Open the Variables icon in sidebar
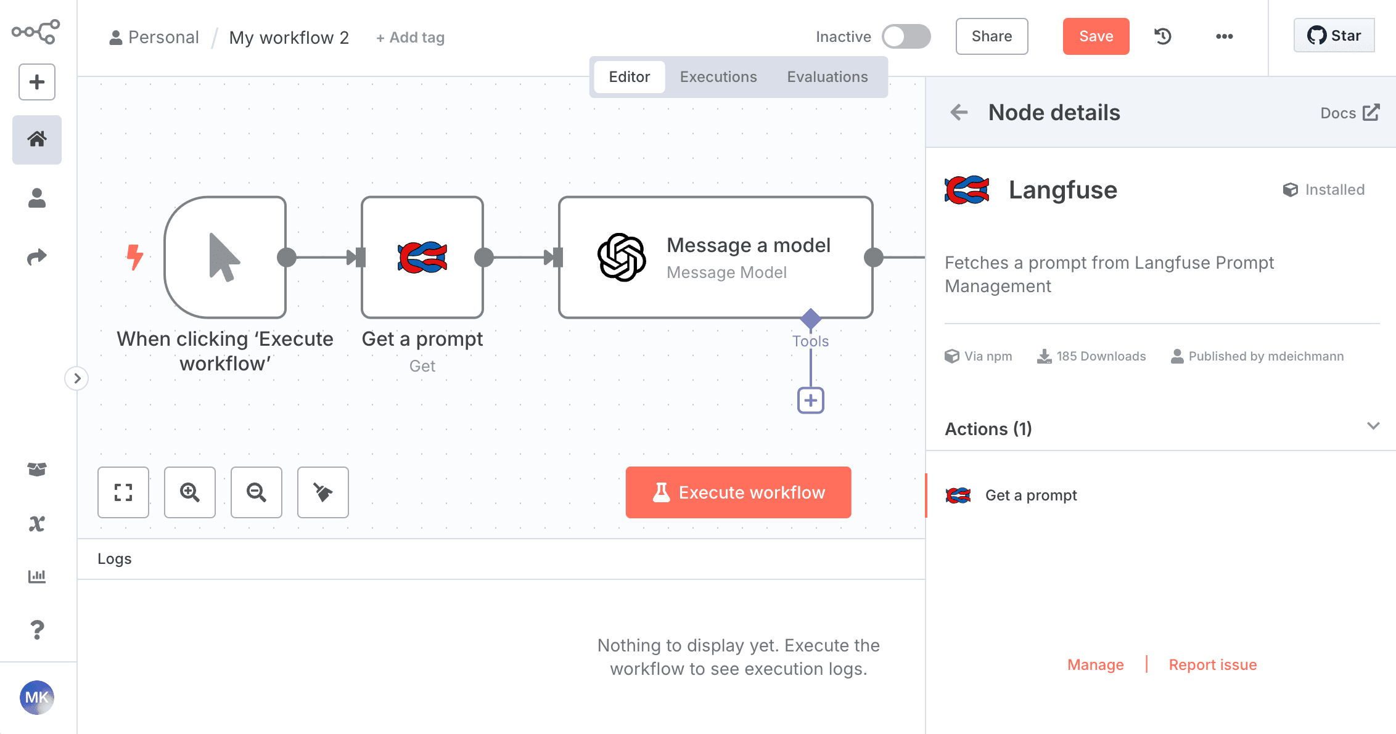 tap(36, 523)
